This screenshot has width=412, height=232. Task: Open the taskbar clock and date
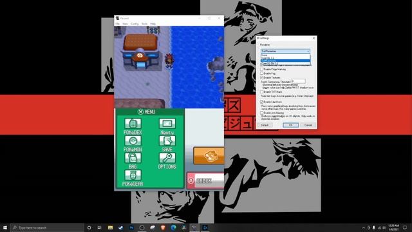393,227
